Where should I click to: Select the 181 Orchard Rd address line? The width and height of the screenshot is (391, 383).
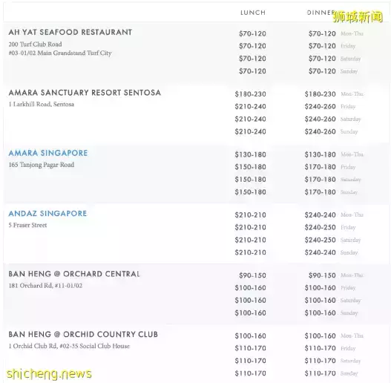coord(45,286)
